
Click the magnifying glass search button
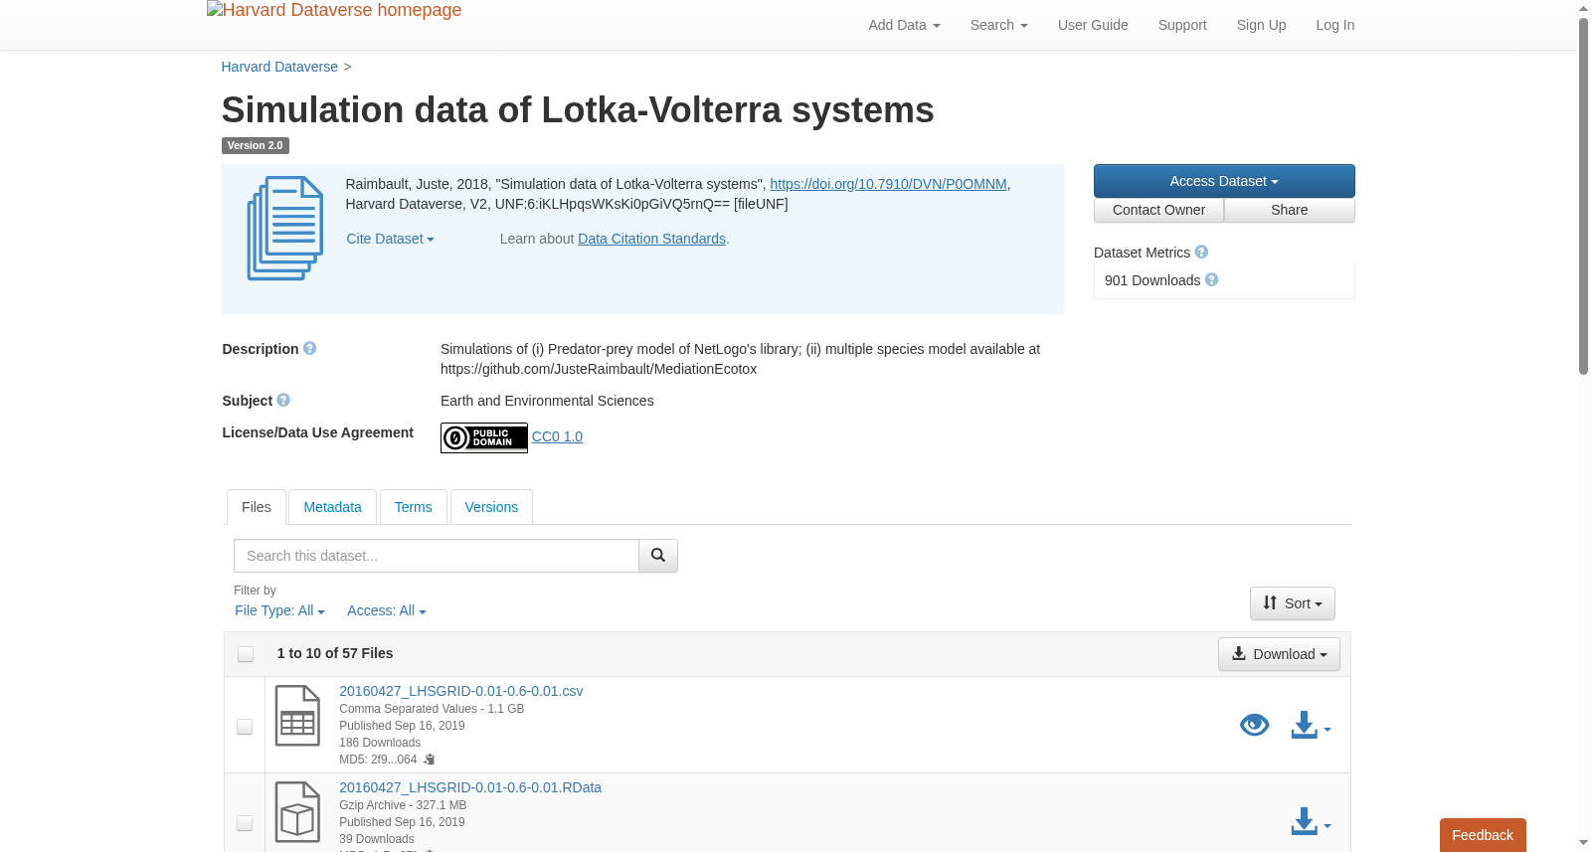(658, 556)
